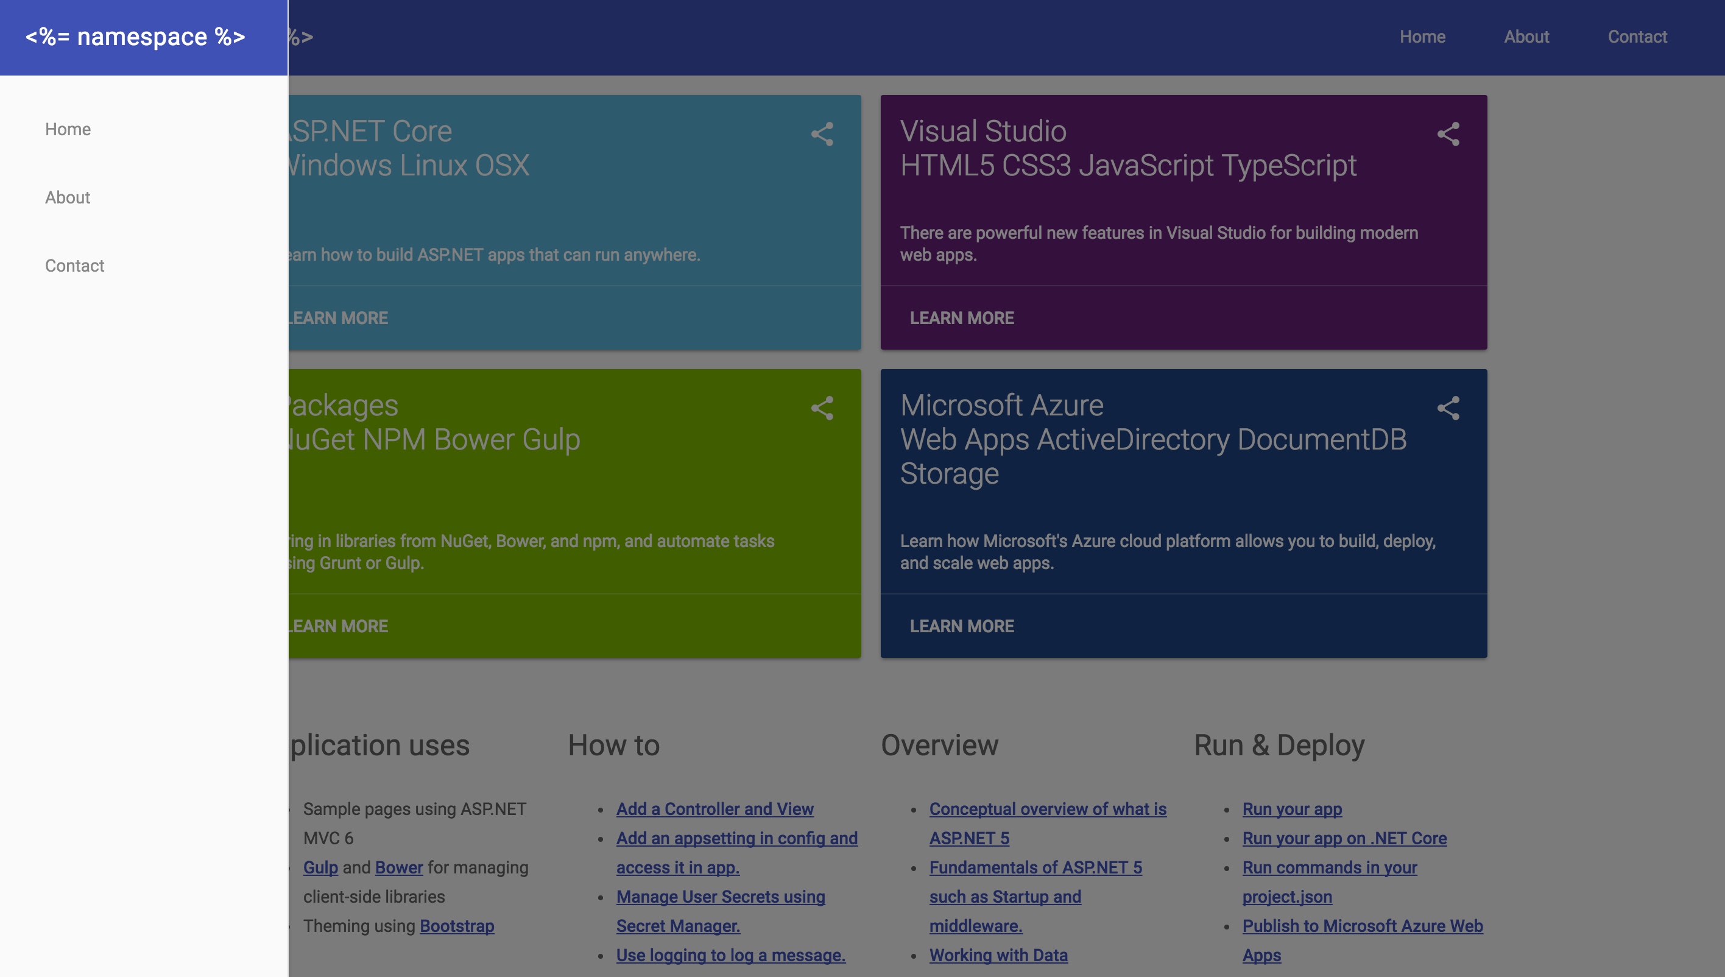Click Azure cloud platform description text
1725x977 pixels.
(1168, 552)
